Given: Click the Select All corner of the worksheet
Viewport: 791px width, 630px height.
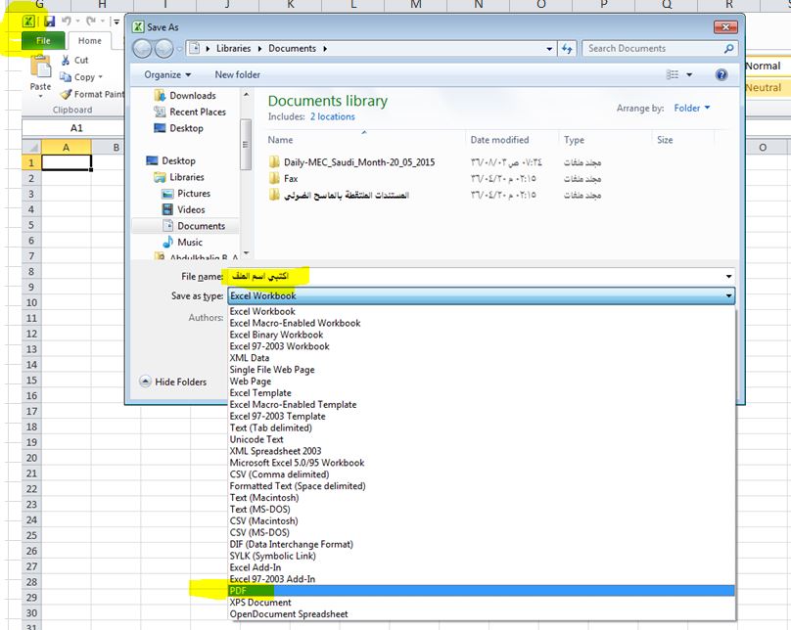Looking at the screenshot, I should [x=31, y=147].
